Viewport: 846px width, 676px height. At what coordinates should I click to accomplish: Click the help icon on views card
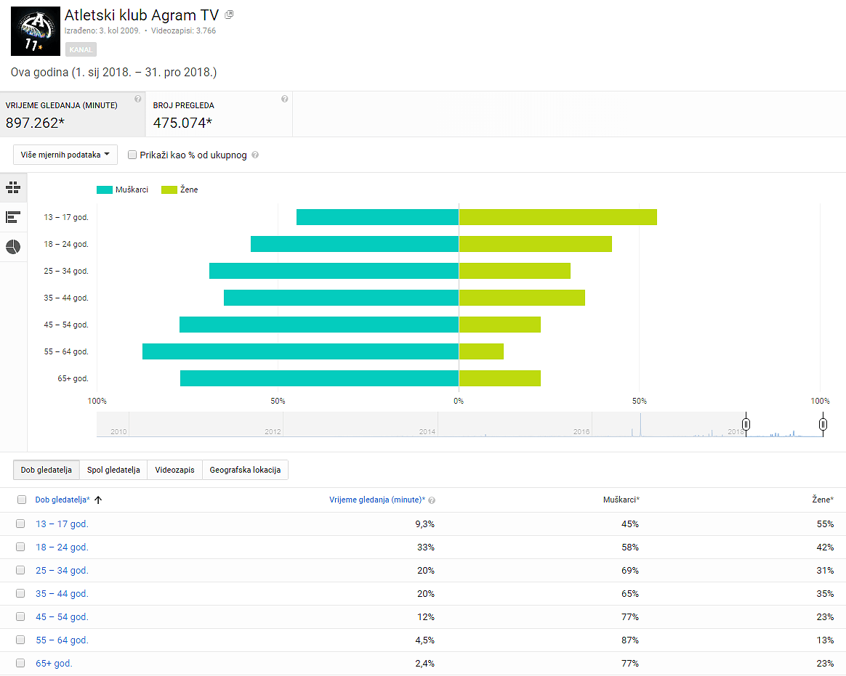point(284,99)
